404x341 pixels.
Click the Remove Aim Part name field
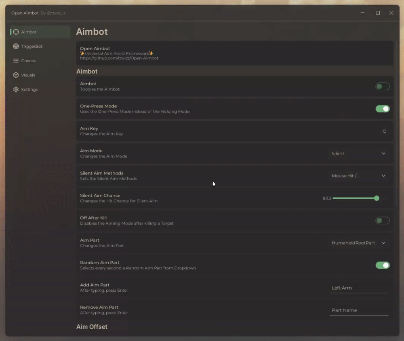(359, 310)
